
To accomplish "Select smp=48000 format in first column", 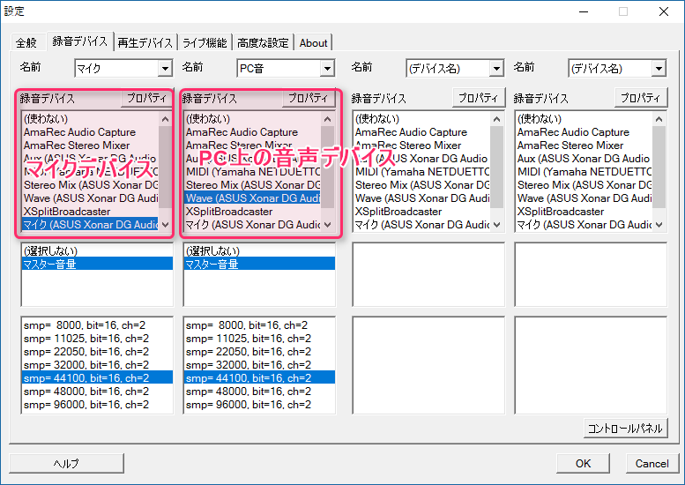I will click(97, 391).
